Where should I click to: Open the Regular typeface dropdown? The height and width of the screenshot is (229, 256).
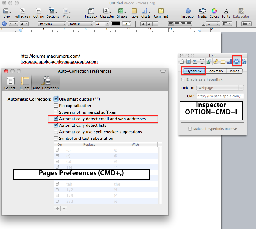81,24
